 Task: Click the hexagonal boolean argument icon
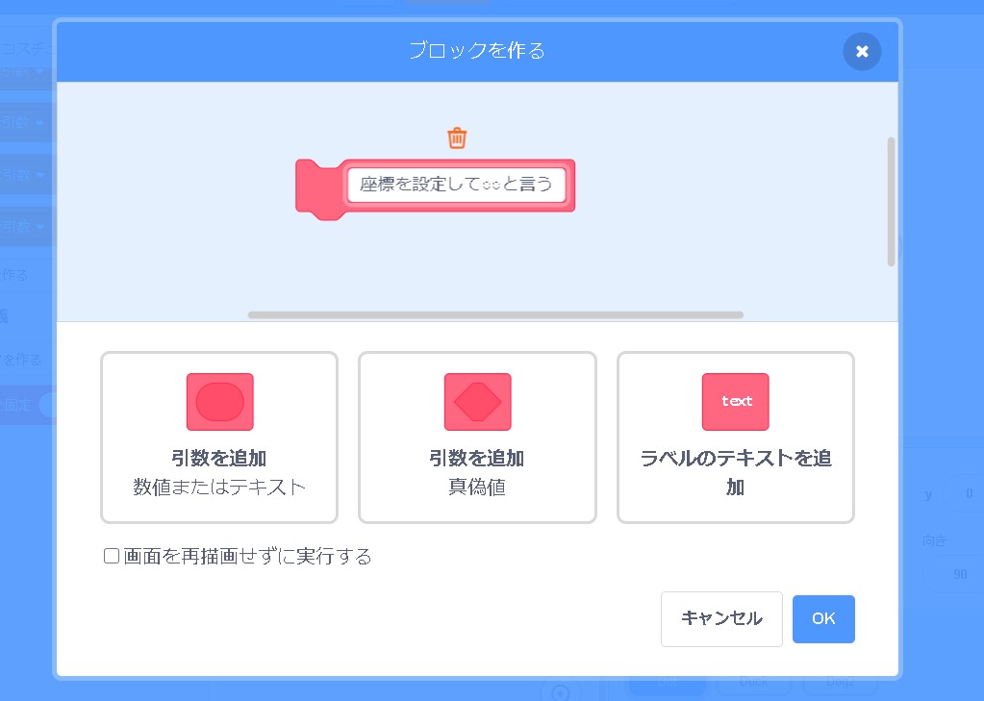coord(477,402)
